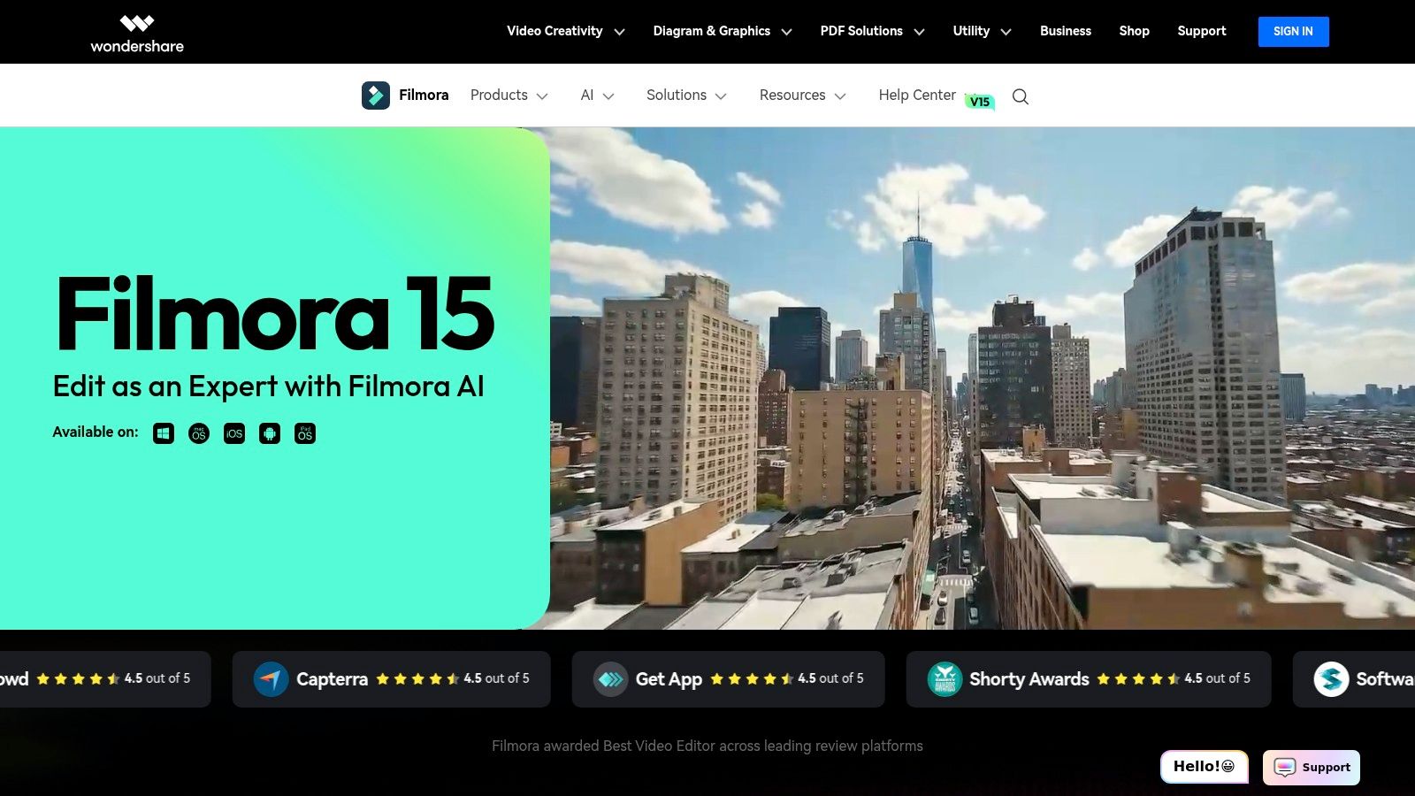Open the Help Center link
The width and height of the screenshot is (1415, 796).
917,96
